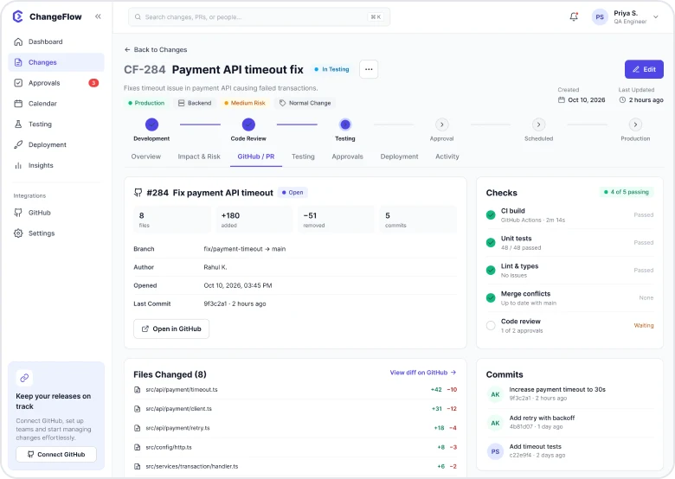Click the search magnifier icon
Image resolution: width=675 pixels, height=479 pixels.
tap(138, 16)
